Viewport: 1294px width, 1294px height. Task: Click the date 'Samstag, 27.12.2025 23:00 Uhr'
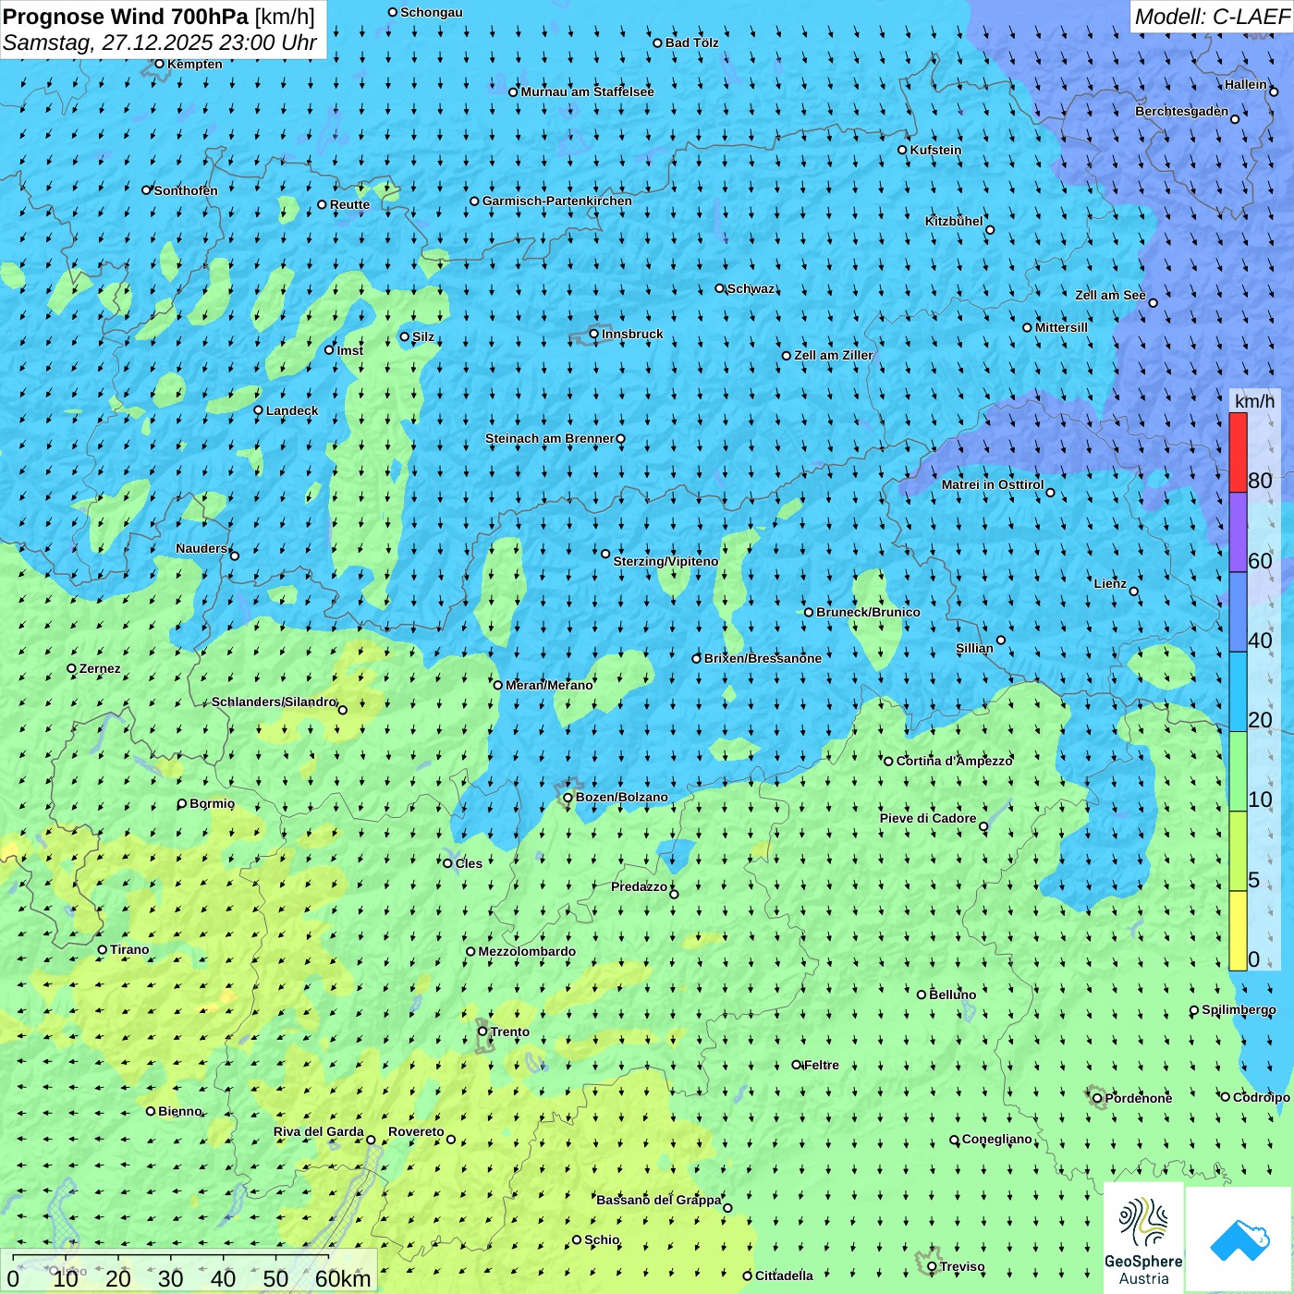point(160,43)
